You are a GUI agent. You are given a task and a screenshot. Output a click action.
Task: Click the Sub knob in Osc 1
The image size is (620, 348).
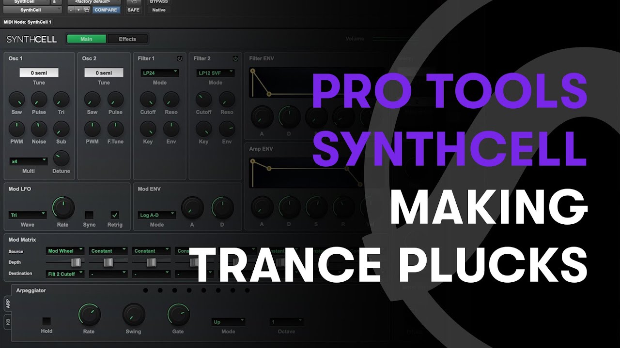click(62, 129)
